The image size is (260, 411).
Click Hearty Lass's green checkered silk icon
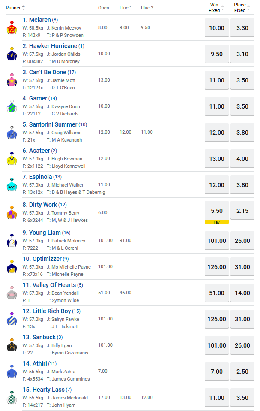click(12, 398)
